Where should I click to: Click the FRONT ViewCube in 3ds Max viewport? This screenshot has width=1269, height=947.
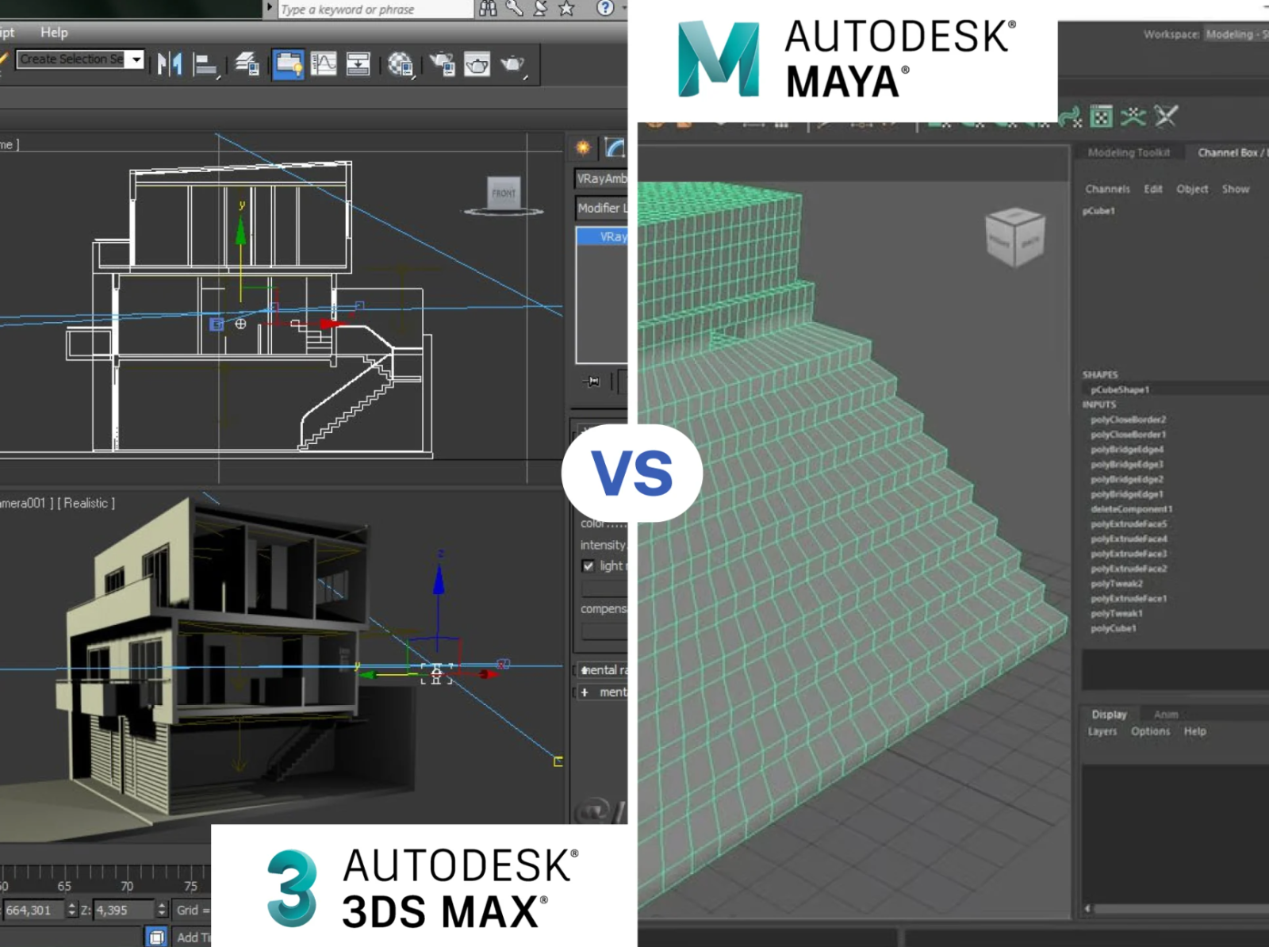point(504,193)
